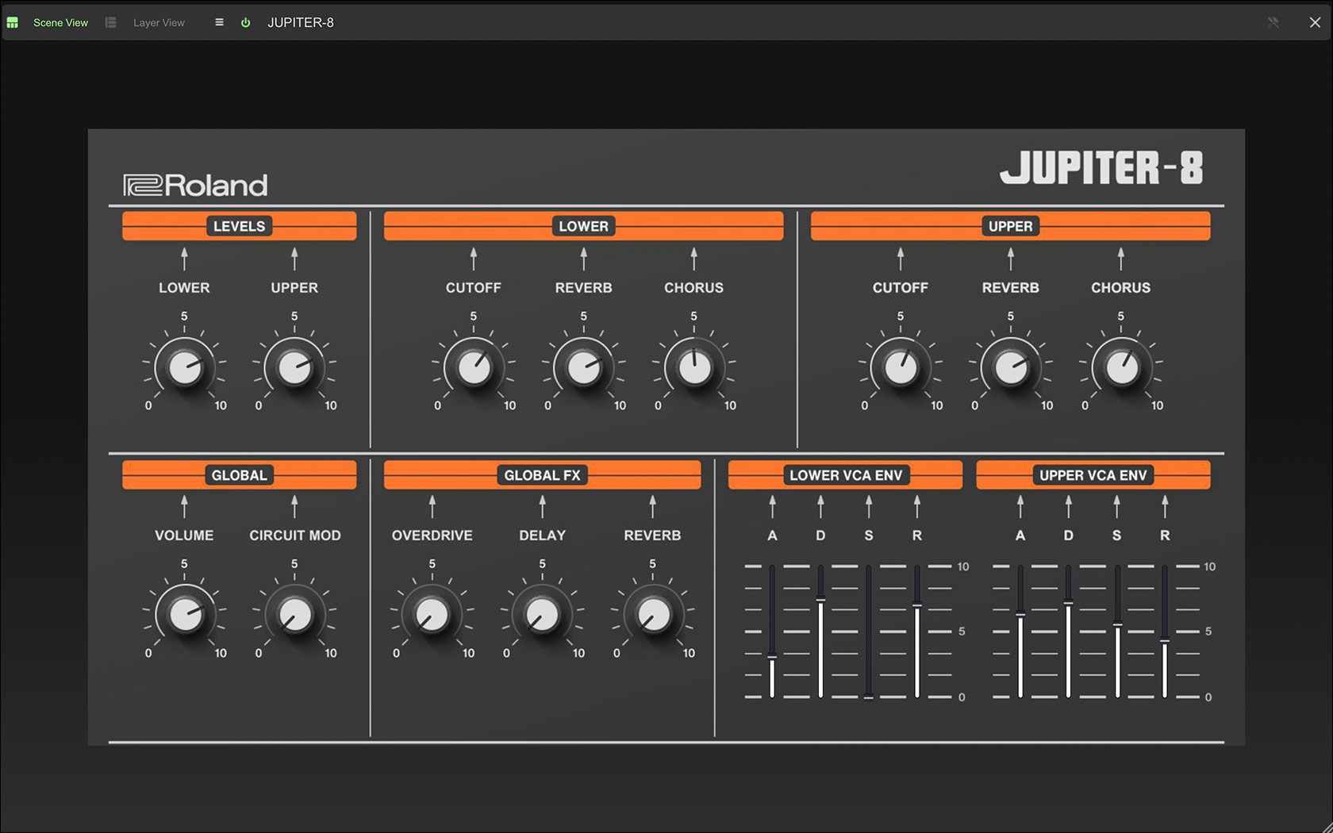The width and height of the screenshot is (1333, 833).
Task: Click arrow above UPPER Cutoff label
Action: click(901, 259)
